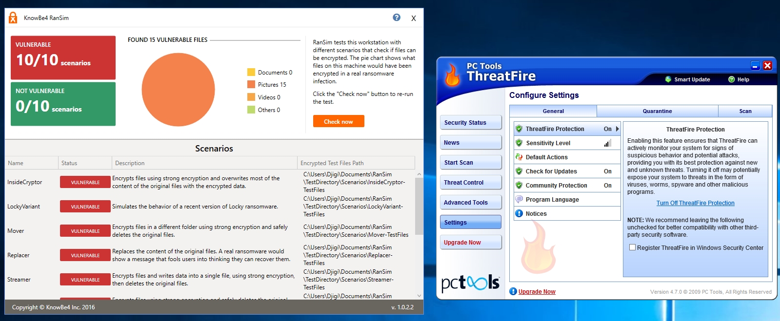Click the sensitivity level signal bars icon
Image resolution: width=780 pixels, height=321 pixels.
click(607, 143)
